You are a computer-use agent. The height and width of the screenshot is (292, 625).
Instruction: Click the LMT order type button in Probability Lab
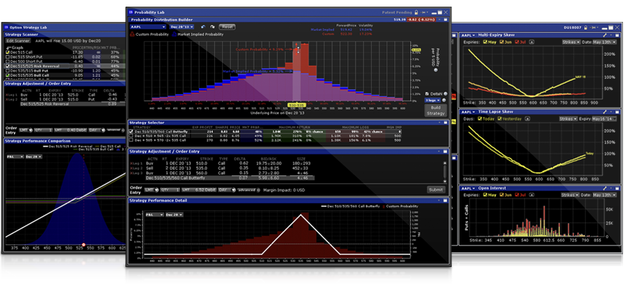tap(152, 190)
